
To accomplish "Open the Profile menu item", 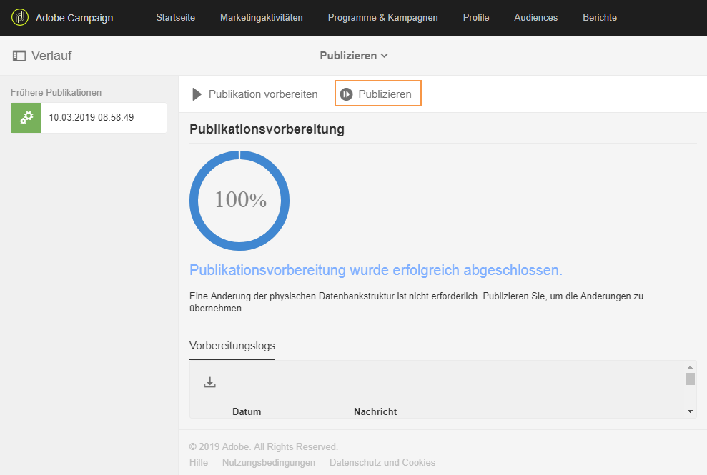I will coord(476,18).
